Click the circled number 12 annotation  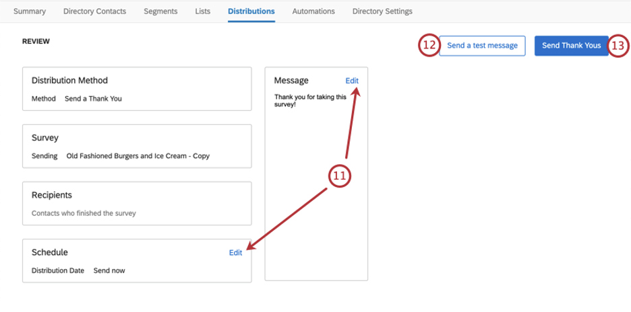(x=429, y=45)
